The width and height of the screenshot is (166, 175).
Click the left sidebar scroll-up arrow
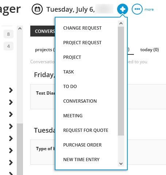20,28
